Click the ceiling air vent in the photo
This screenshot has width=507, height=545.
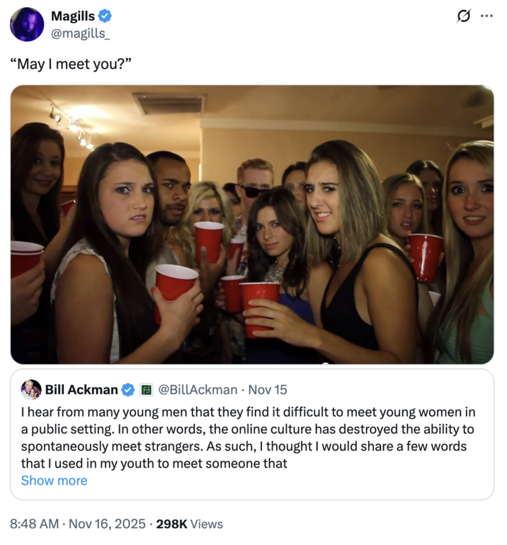(169, 104)
